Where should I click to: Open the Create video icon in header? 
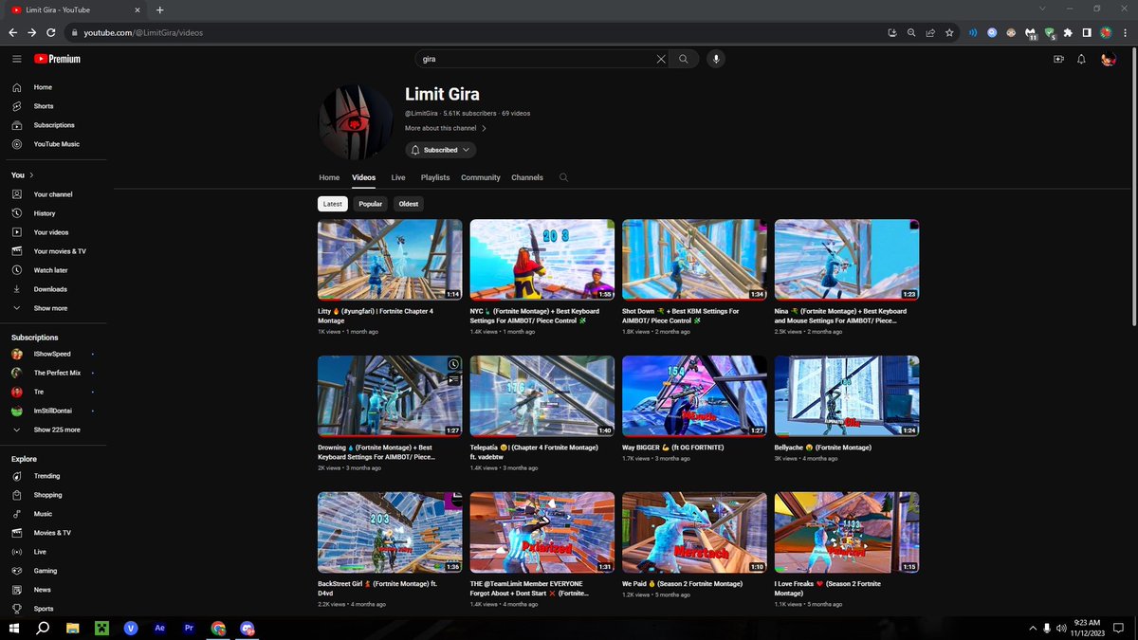(1059, 59)
